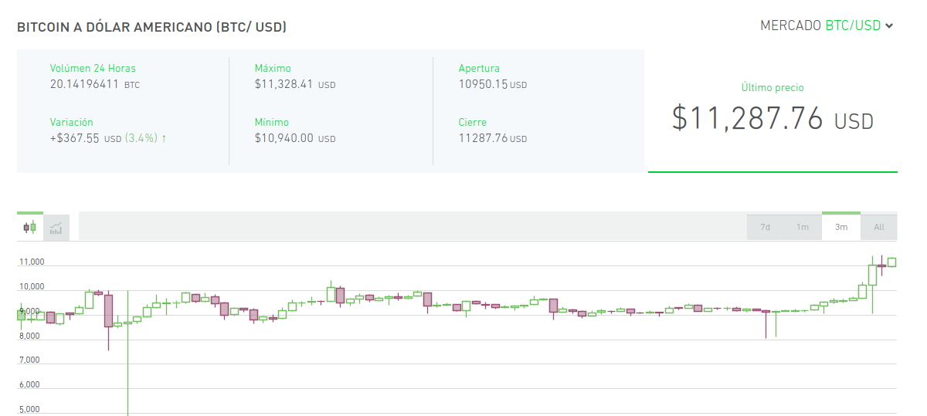Click the closing value 11287.76 USD

(493, 138)
